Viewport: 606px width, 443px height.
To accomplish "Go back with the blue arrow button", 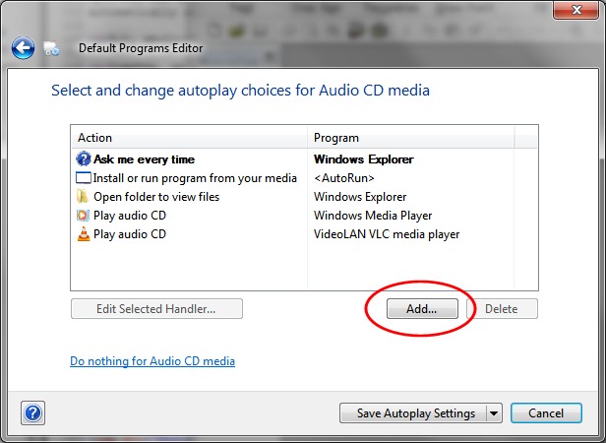I will (x=23, y=48).
